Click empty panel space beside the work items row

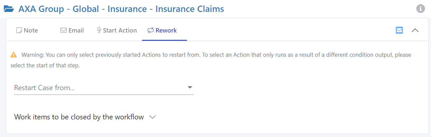pos(283,117)
